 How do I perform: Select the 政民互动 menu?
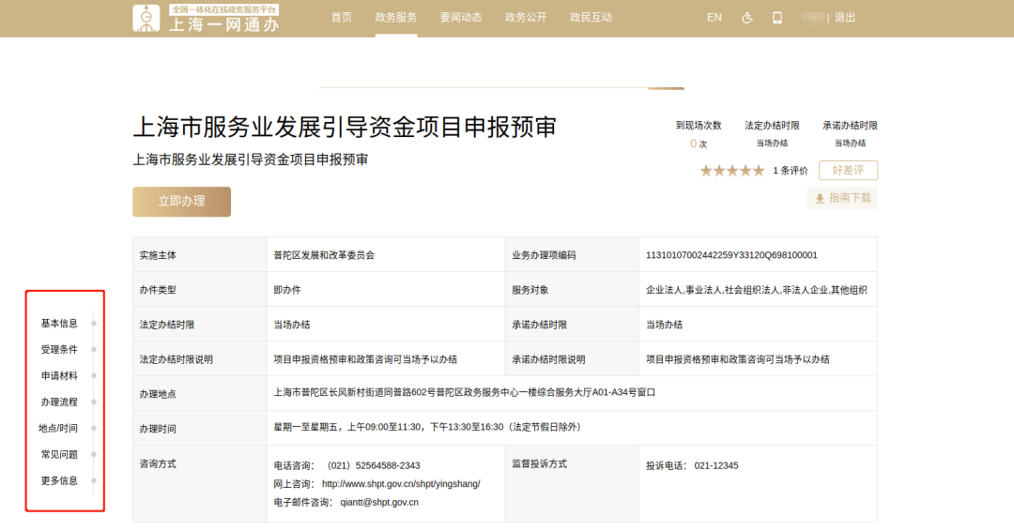click(x=591, y=18)
